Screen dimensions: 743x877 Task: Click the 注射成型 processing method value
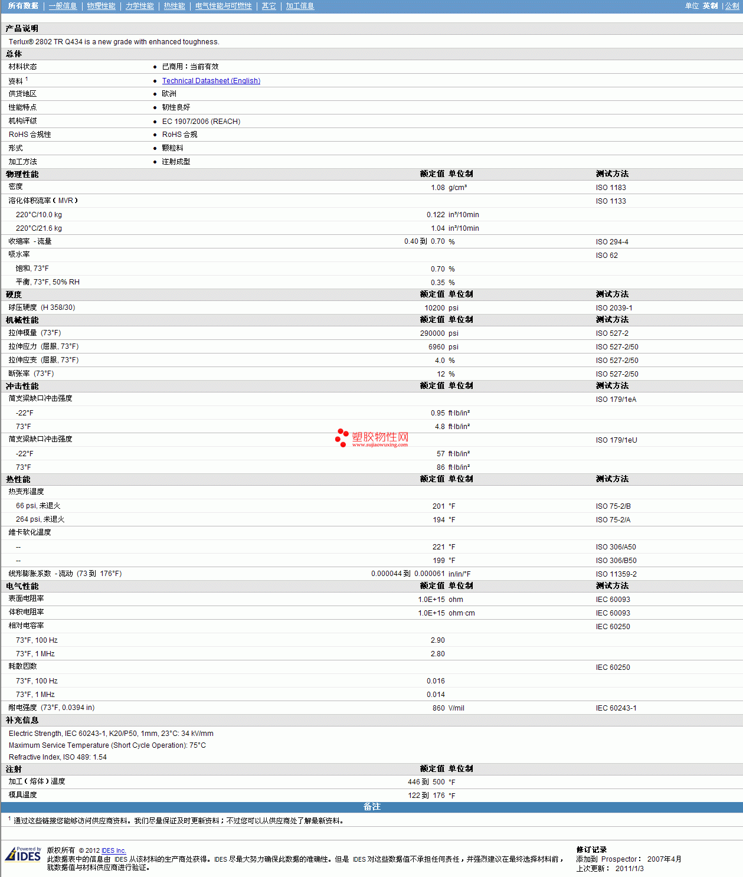[176, 162]
